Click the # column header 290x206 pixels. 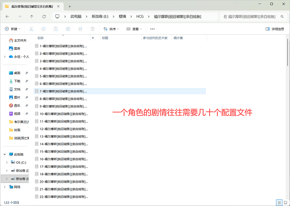[93, 38]
